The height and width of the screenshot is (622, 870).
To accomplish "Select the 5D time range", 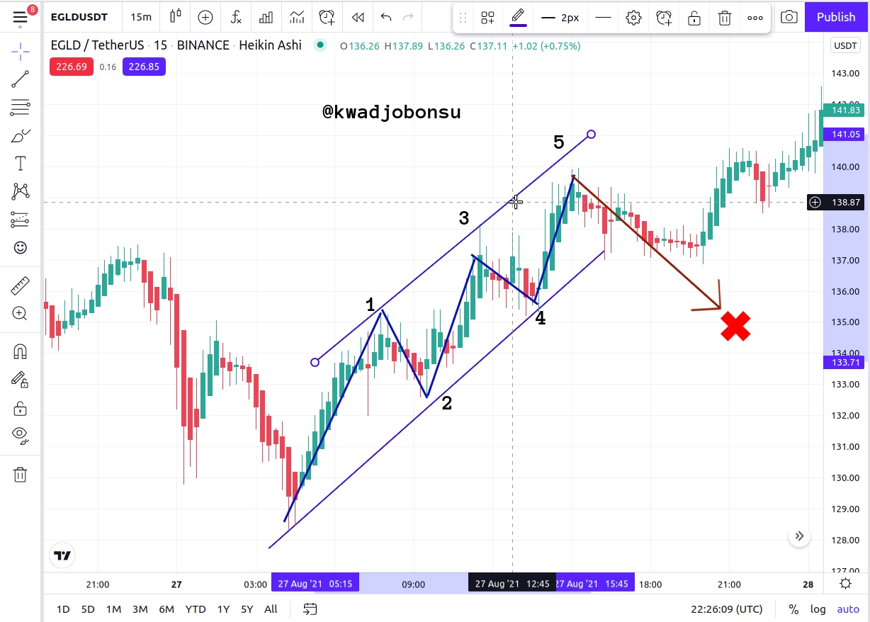I will tap(88, 609).
